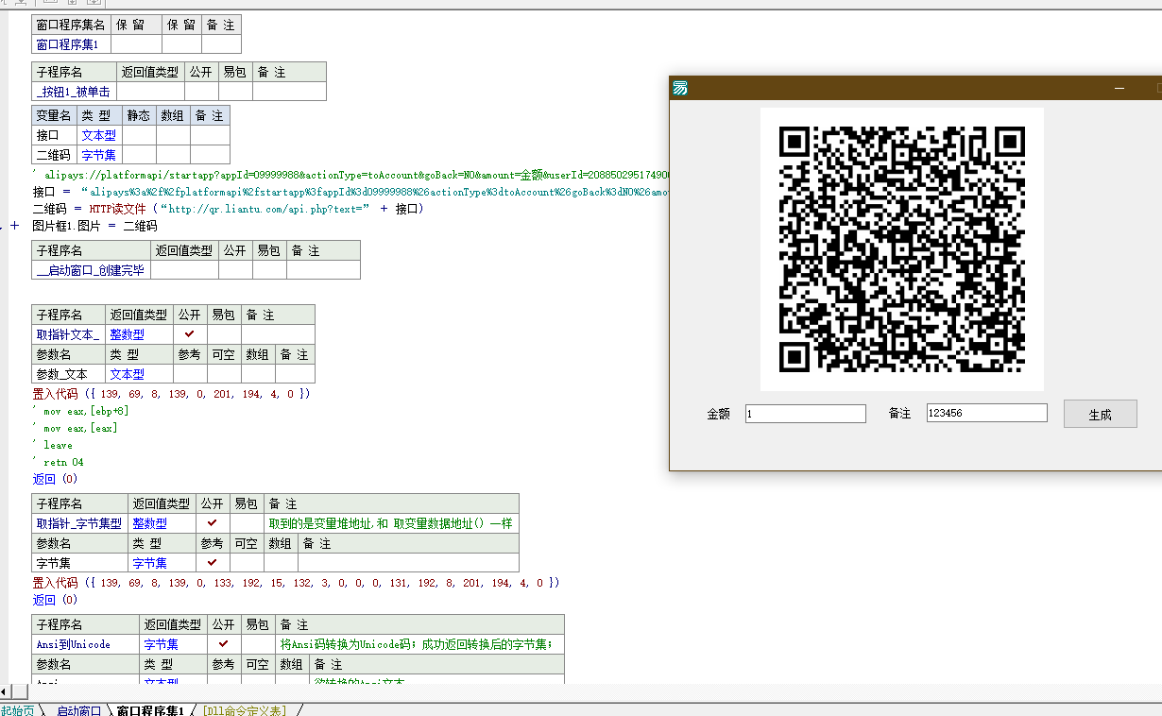Select the 接口 variable name cell
Screen dimensions: 1162x716
[x=54, y=135]
